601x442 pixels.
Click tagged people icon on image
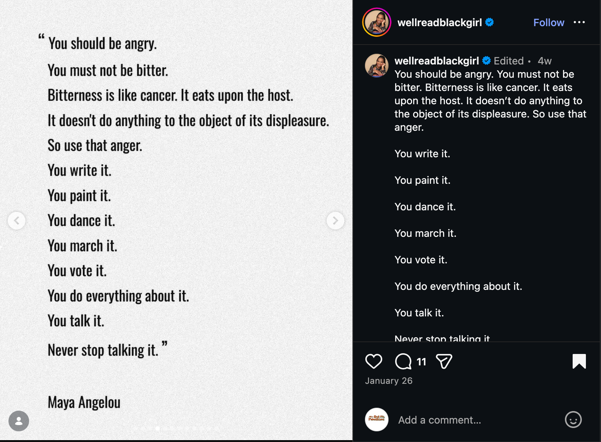[x=19, y=421]
